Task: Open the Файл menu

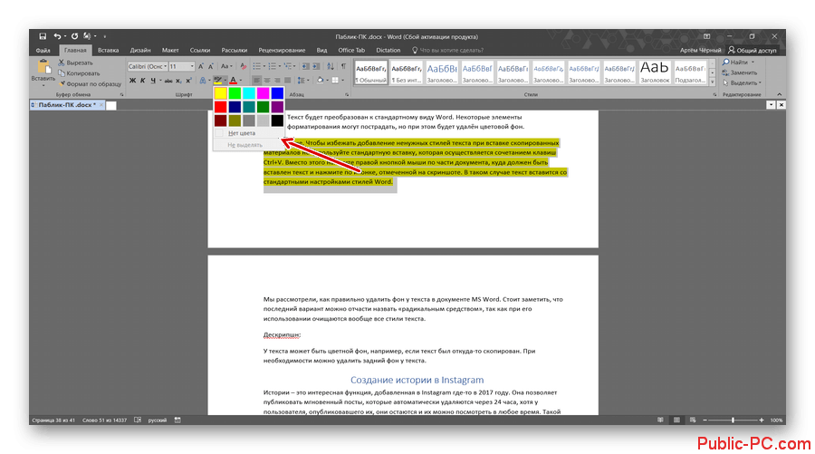Action: 43,51
